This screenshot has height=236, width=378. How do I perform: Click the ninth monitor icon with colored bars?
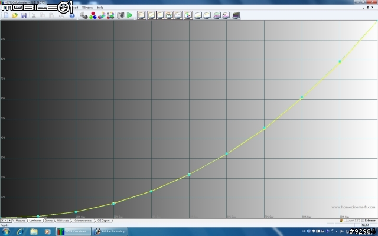tap(217, 15)
